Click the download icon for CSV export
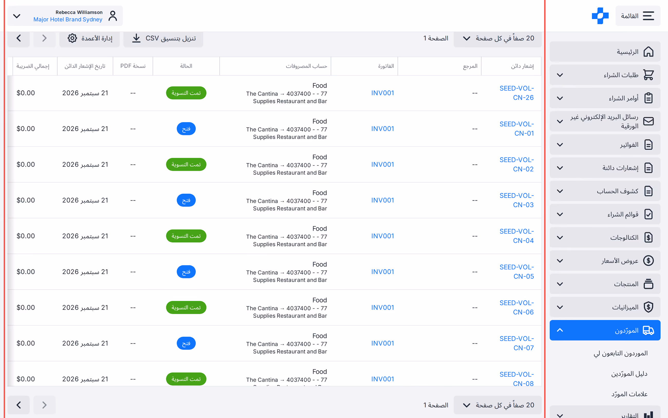668x418 pixels. [x=136, y=38]
